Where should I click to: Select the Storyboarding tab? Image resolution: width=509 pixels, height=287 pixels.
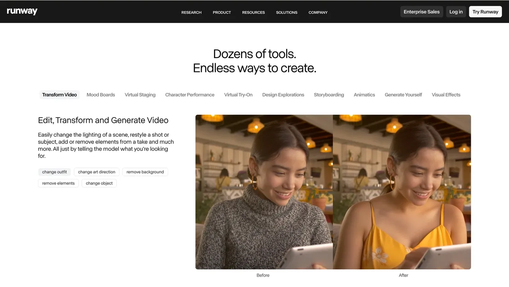[x=329, y=95]
